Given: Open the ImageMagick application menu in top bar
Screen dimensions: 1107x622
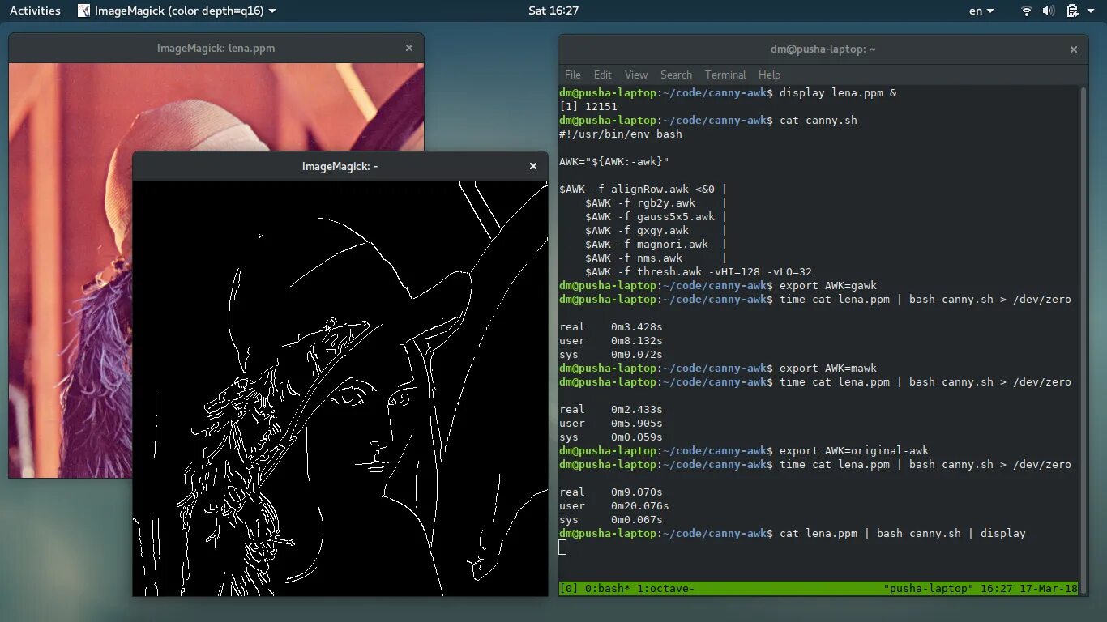Looking at the screenshot, I should click(x=177, y=11).
